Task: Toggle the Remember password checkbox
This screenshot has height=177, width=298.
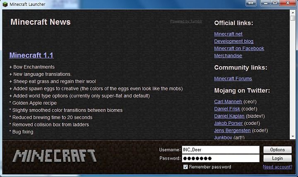Action: point(185,167)
